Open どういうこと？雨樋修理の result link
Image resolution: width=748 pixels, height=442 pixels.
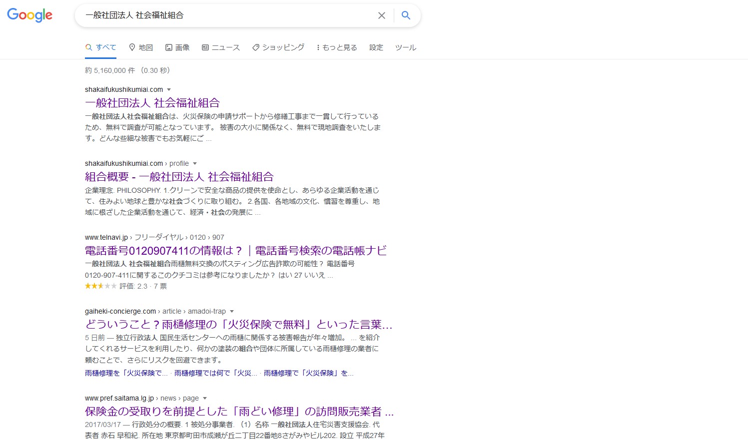[x=239, y=325]
